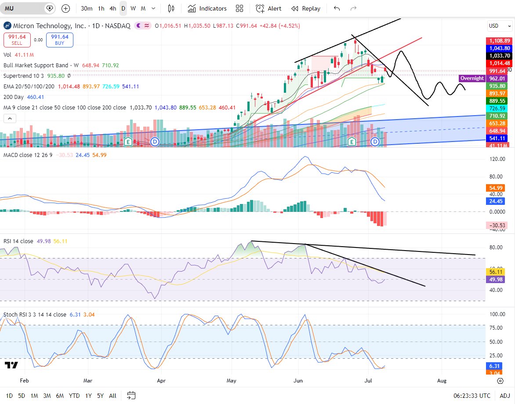Select the All date range

coord(112,396)
